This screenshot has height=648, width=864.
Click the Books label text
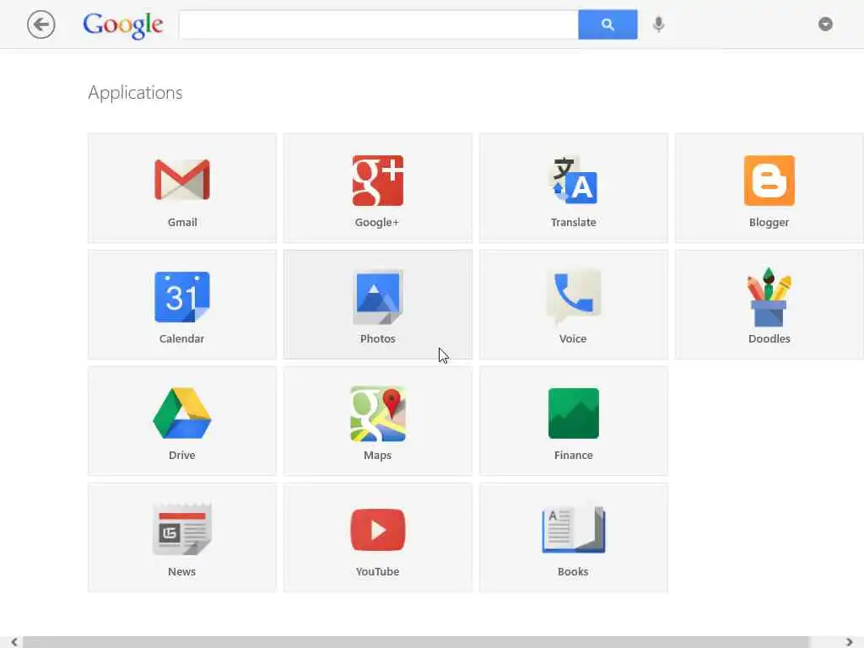pos(573,571)
